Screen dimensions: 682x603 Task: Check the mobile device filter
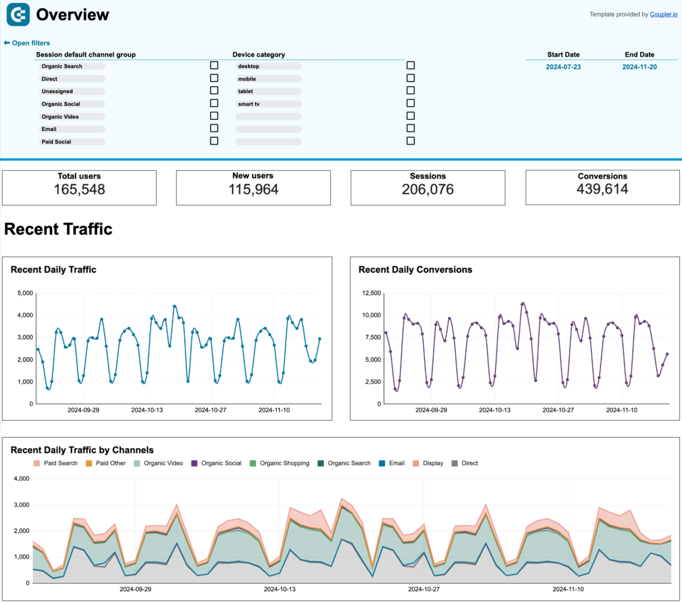[x=410, y=78]
